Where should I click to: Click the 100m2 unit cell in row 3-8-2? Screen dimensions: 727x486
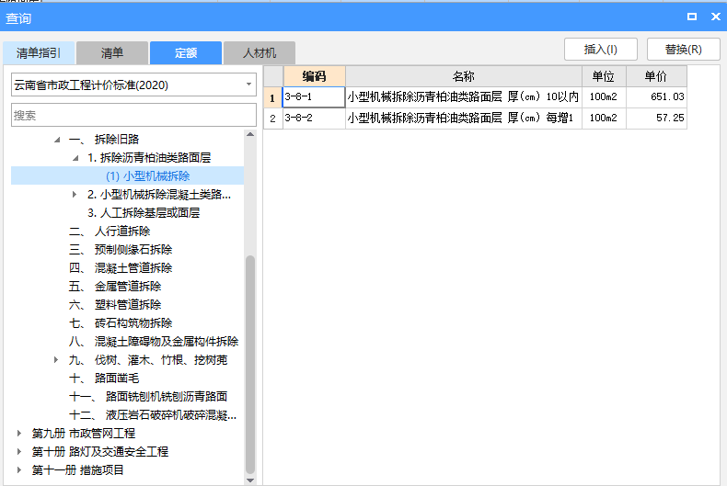point(604,118)
